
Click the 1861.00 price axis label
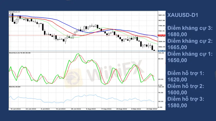pos(162,15)
